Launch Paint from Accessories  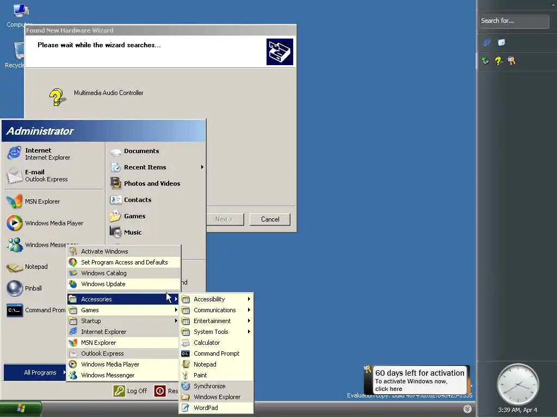[x=216, y=375]
